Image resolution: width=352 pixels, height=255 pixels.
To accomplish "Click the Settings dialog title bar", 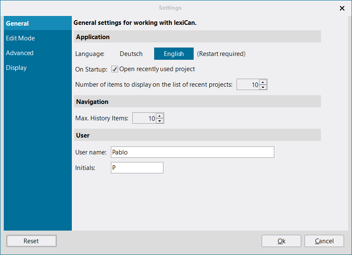I will 170,8.
